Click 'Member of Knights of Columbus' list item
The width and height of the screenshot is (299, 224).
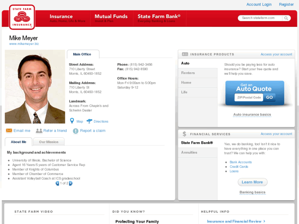coord(36,169)
